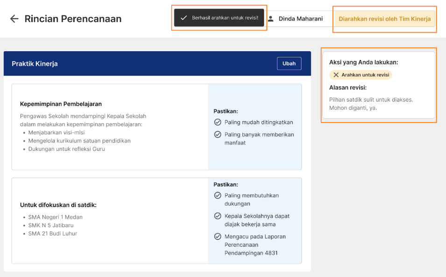
Task: Click the Arahkan untuk revisi chip
Action: pos(361,75)
